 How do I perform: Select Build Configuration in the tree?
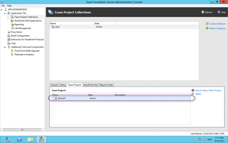point(20,36)
